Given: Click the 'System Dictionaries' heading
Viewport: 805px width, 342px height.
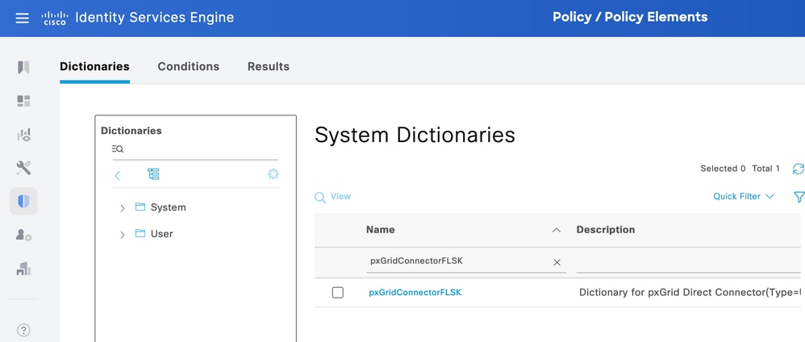Looking at the screenshot, I should pos(415,135).
